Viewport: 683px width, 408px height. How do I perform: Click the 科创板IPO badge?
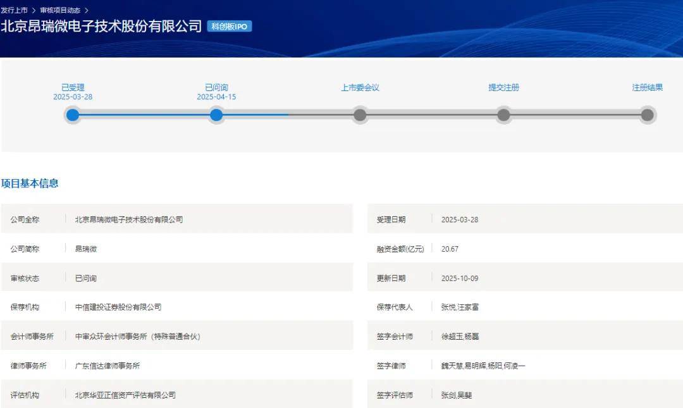pyautogui.click(x=229, y=27)
